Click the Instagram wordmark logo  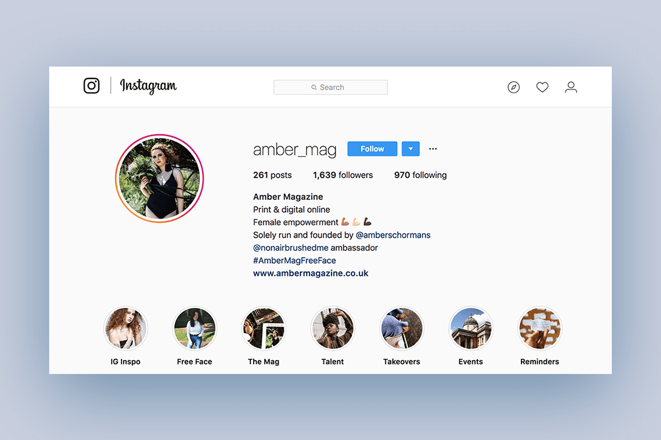(148, 86)
